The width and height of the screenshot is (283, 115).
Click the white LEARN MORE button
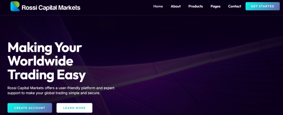[74, 108]
